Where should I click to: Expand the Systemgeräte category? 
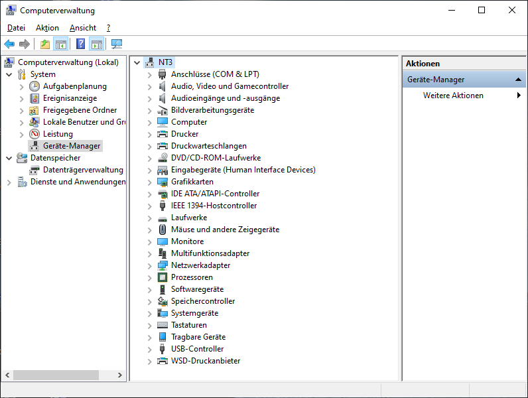pos(149,314)
